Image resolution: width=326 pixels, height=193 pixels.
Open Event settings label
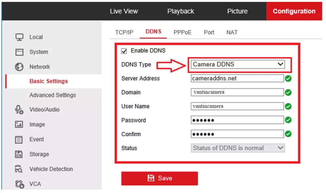[x=36, y=139]
